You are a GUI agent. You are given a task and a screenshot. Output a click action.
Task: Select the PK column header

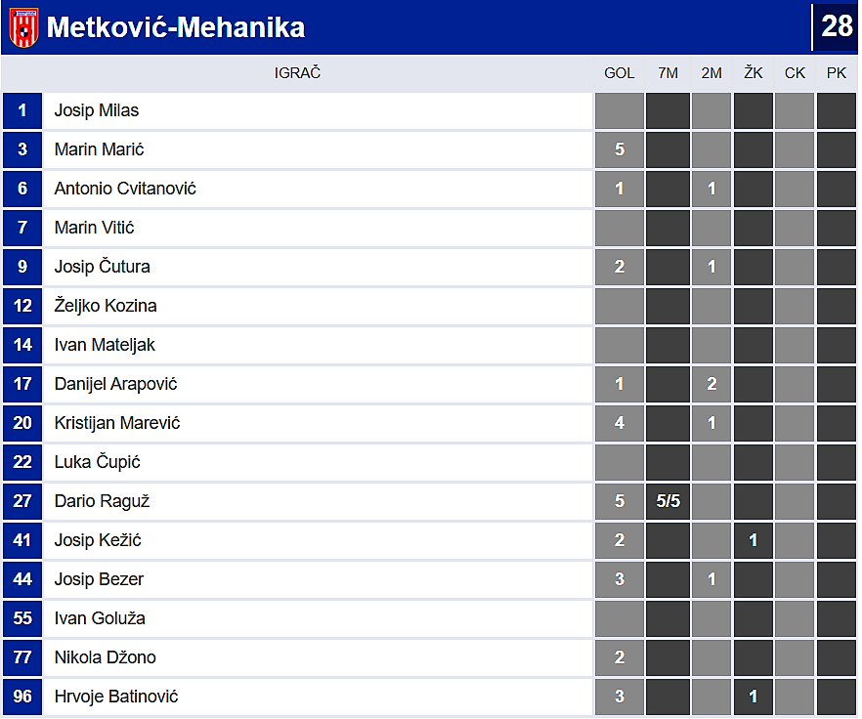pos(837,73)
